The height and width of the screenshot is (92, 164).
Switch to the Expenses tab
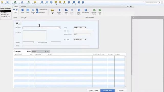click(22, 51)
